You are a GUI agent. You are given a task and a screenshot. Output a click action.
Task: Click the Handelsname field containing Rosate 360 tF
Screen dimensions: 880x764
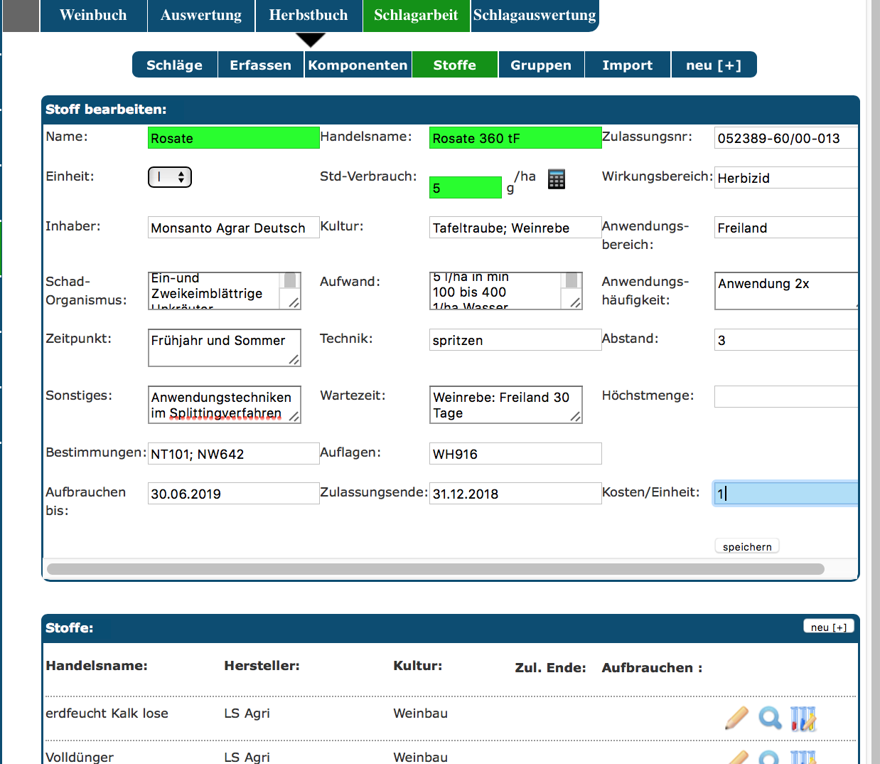click(515, 138)
